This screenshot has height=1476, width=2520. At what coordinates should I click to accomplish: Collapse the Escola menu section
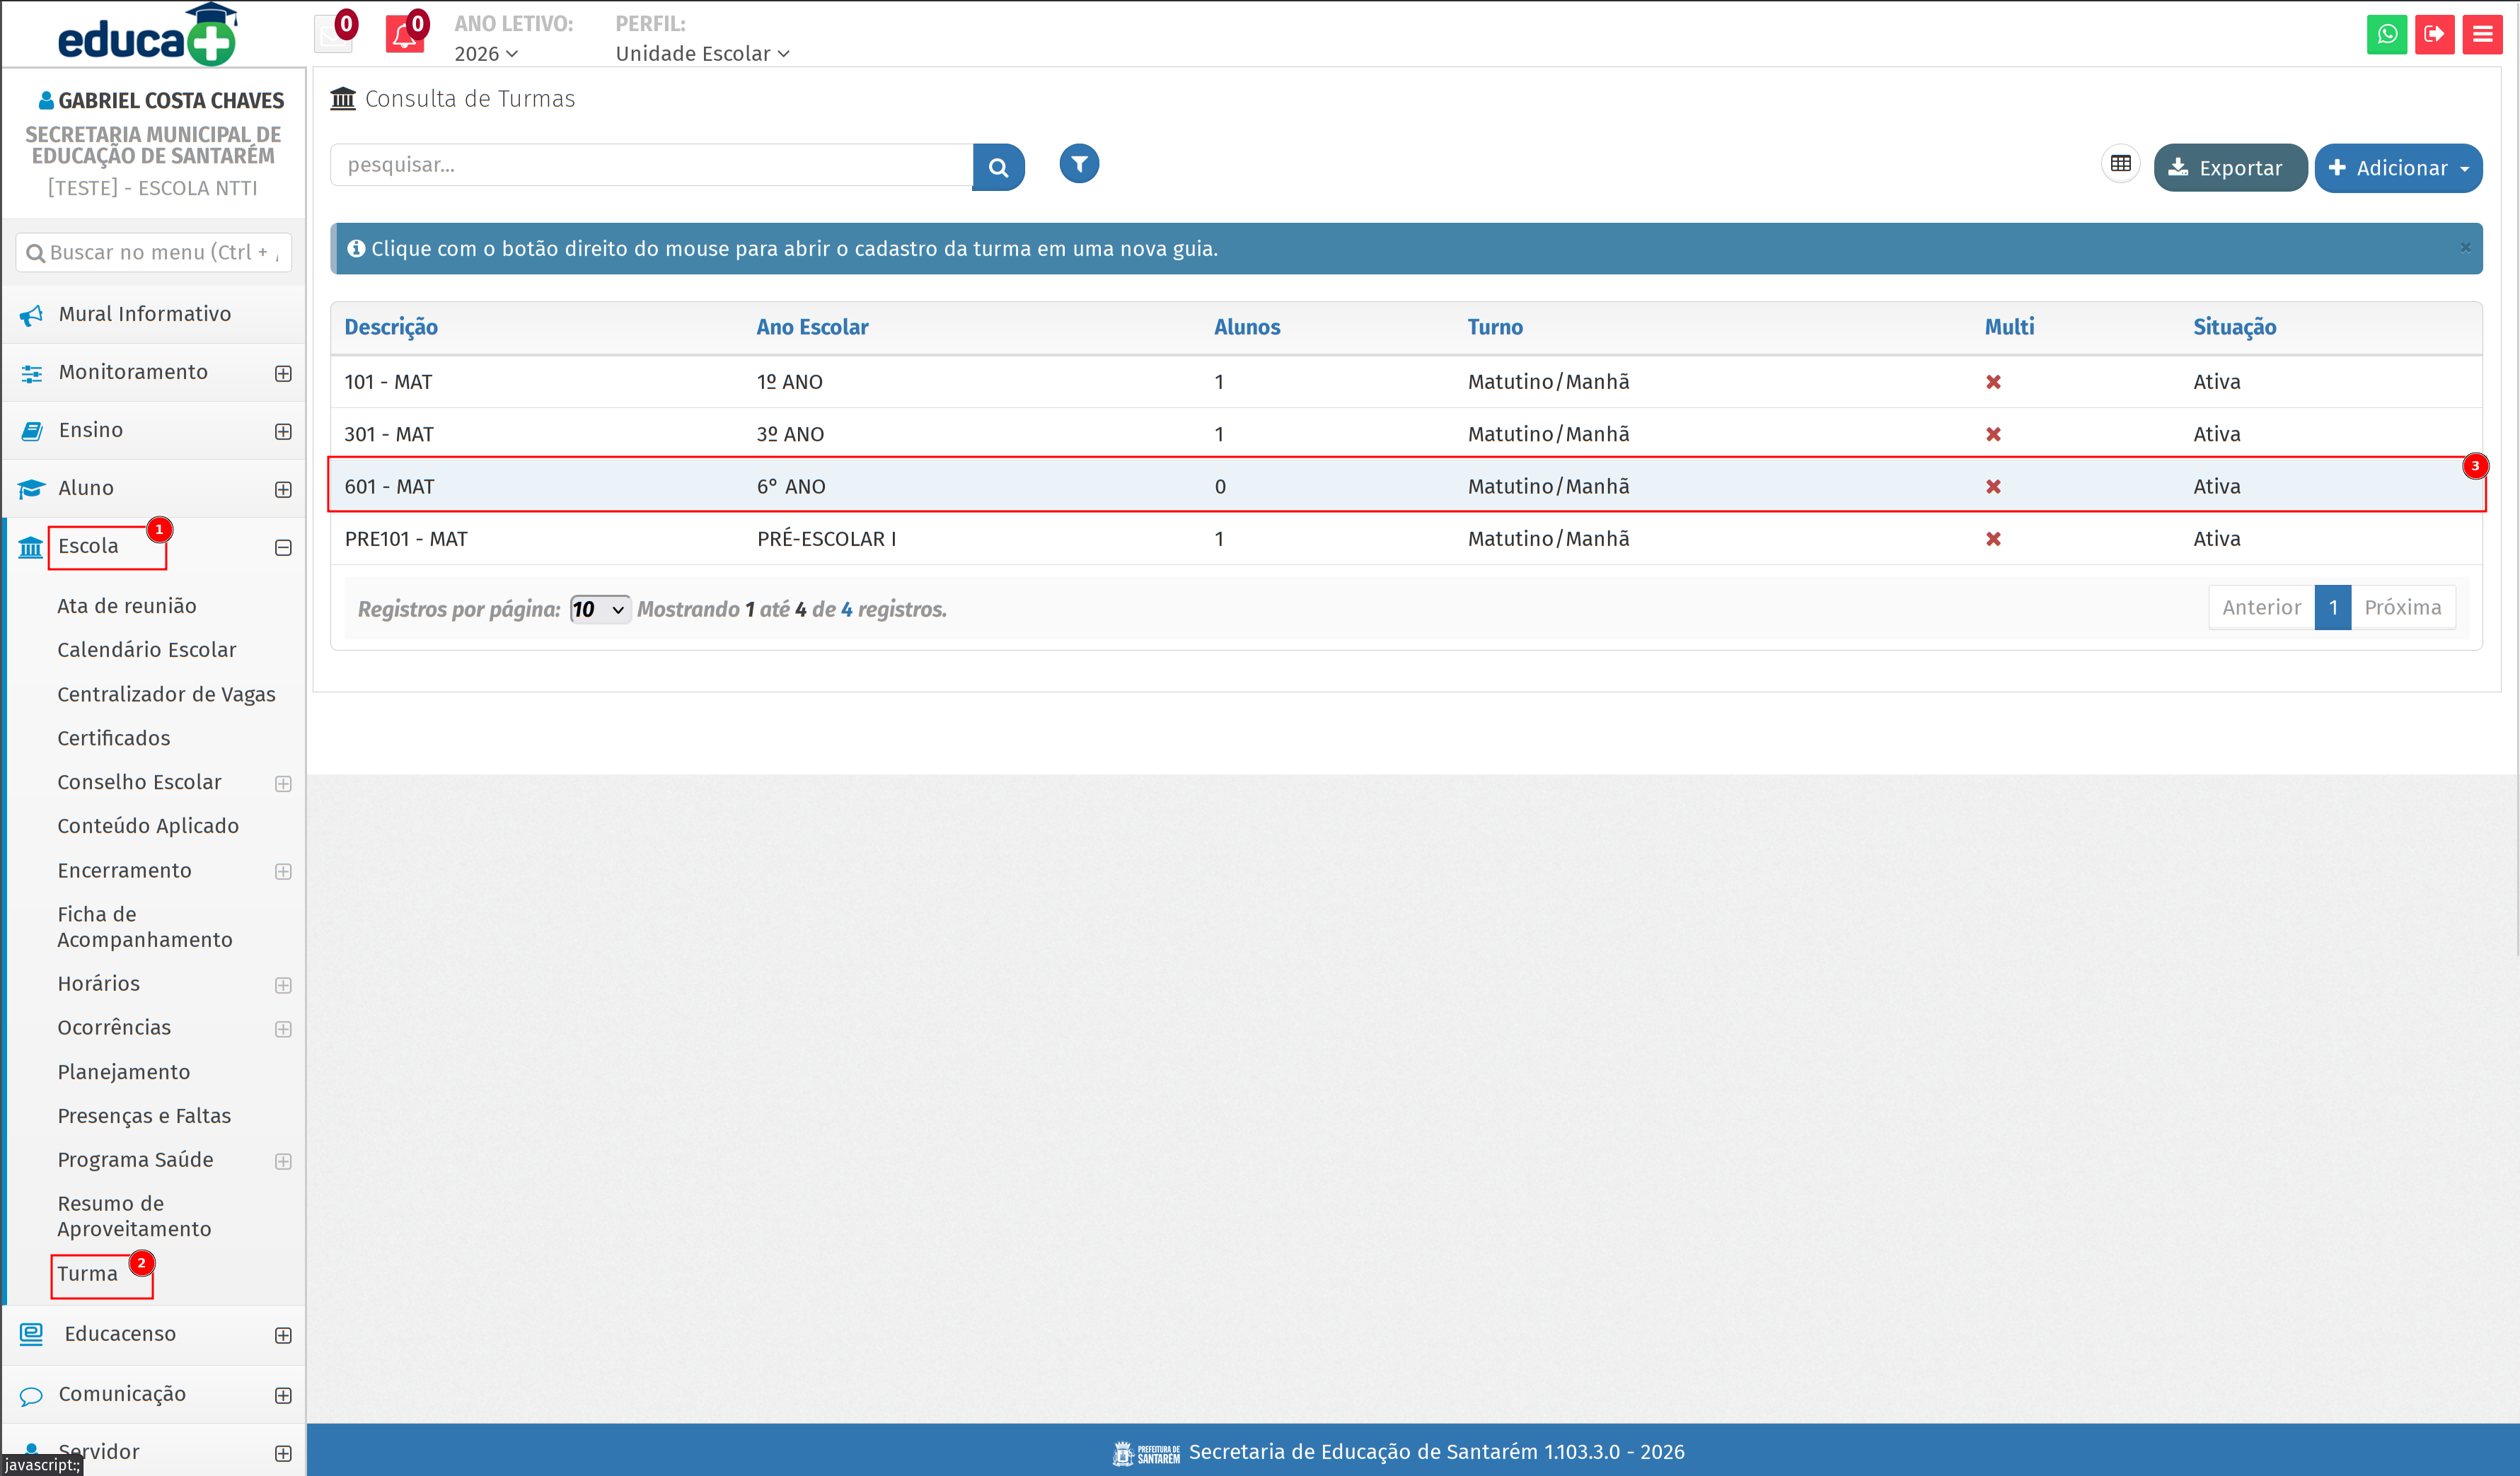click(283, 547)
